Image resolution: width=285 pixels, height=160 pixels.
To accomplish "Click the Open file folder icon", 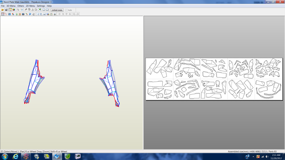I will (x=3, y=10).
